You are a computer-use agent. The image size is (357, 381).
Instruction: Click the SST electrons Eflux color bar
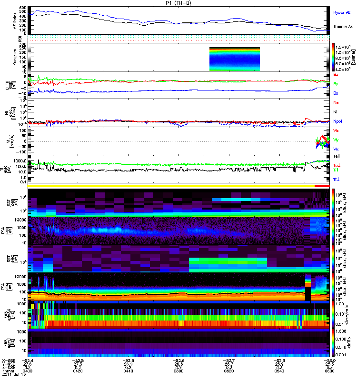click(x=333, y=259)
